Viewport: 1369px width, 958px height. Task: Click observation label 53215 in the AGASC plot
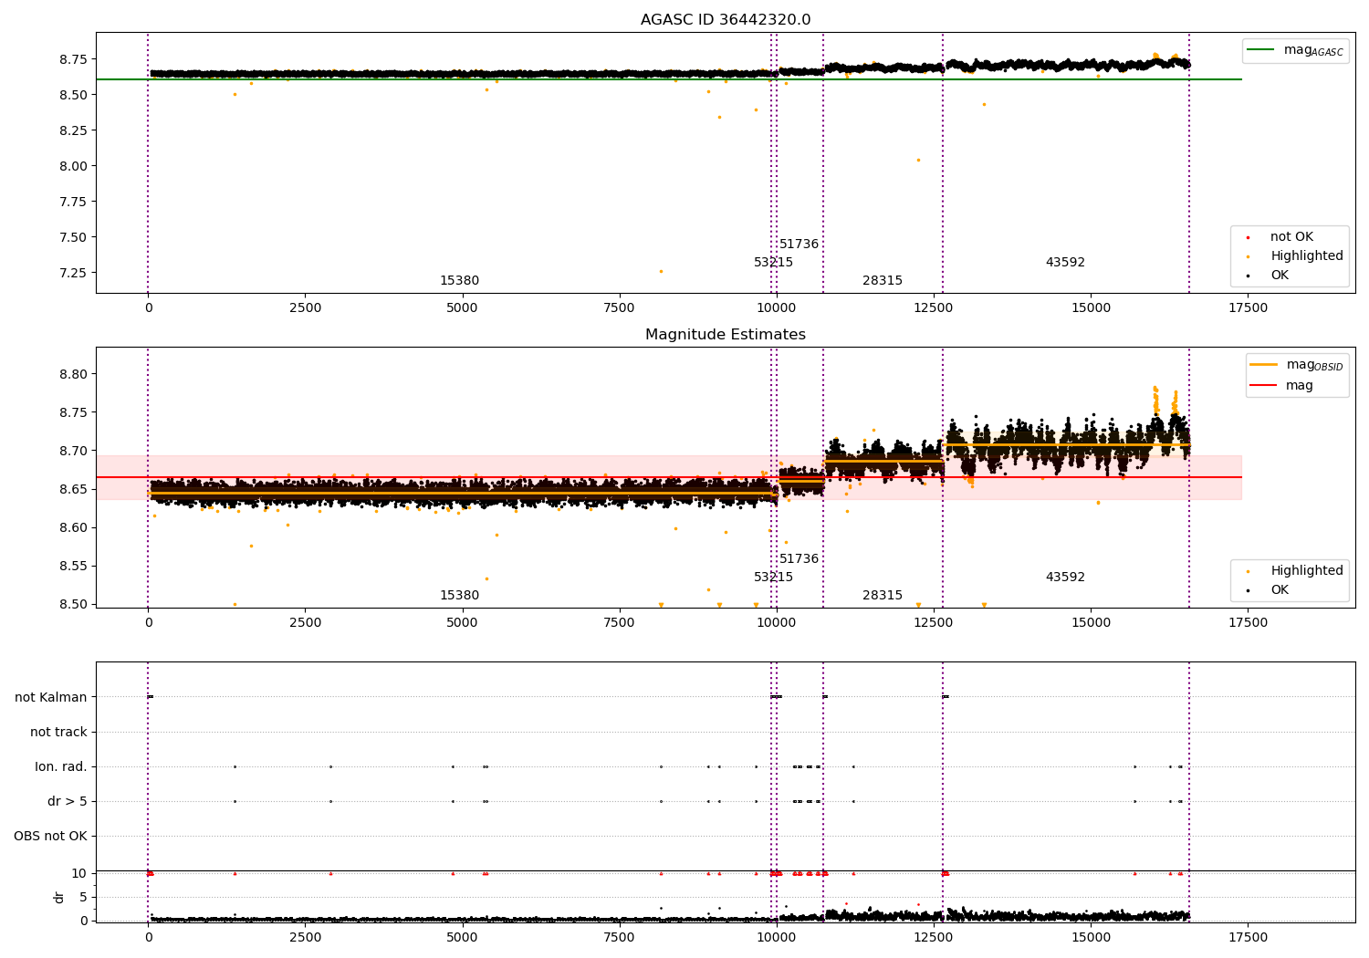[773, 263]
